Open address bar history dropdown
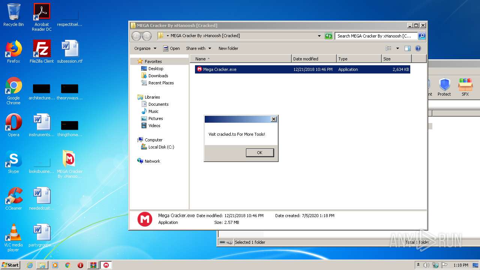Image resolution: width=480 pixels, height=270 pixels. [319, 36]
